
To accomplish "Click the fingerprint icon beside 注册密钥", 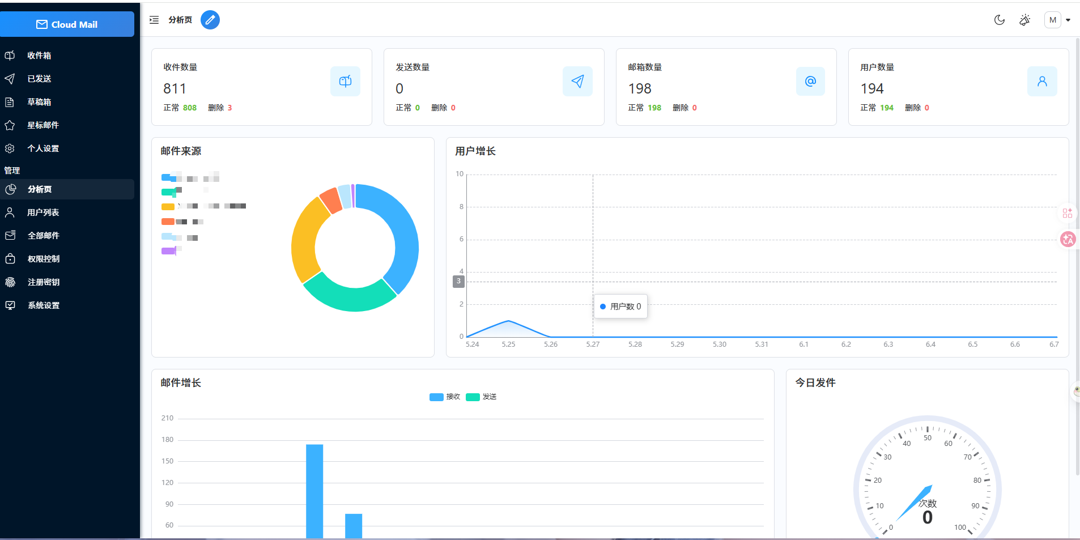I will pyautogui.click(x=10, y=282).
